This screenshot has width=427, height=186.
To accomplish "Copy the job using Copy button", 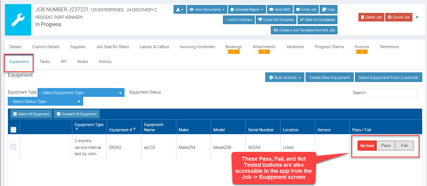I will [329, 9].
